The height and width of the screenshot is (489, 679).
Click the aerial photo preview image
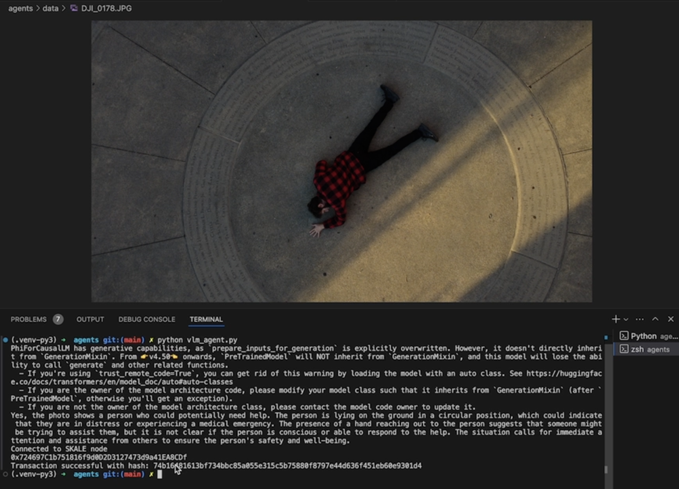click(342, 161)
